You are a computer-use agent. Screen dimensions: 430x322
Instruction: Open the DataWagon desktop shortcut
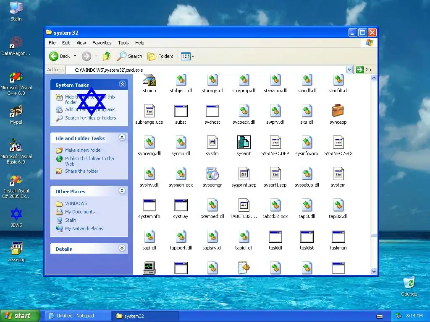pyautogui.click(x=16, y=46)
